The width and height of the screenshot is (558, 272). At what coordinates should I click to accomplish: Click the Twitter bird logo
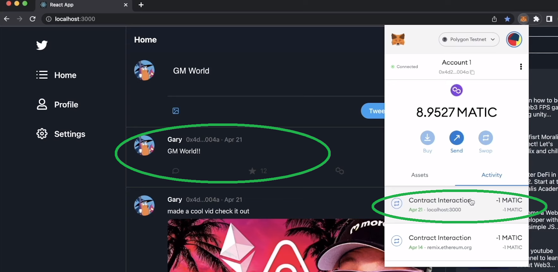coord(42,45)
